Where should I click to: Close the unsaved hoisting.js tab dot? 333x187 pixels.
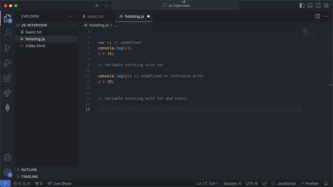pyautogui.click(x=148, y=16)
